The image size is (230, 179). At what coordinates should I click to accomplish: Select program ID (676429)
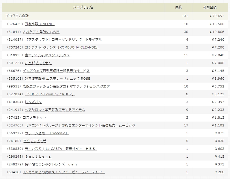[15, 24]
